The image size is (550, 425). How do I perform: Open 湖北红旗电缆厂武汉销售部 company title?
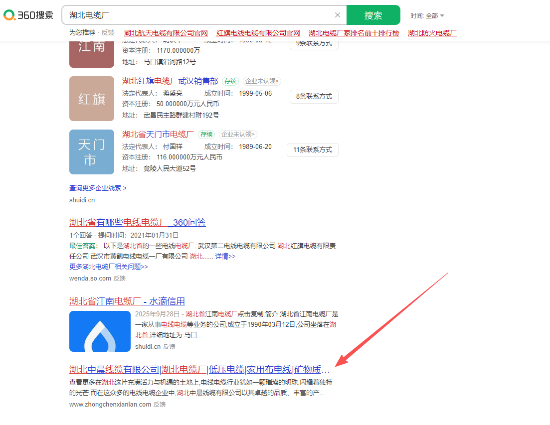(x=170, y=81)
